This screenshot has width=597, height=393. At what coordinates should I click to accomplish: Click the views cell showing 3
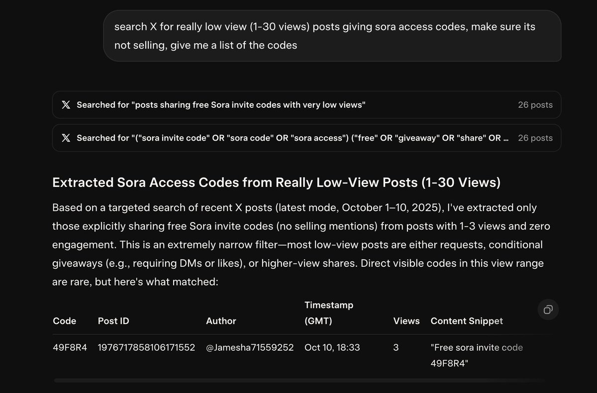click(x=396, y=348)
